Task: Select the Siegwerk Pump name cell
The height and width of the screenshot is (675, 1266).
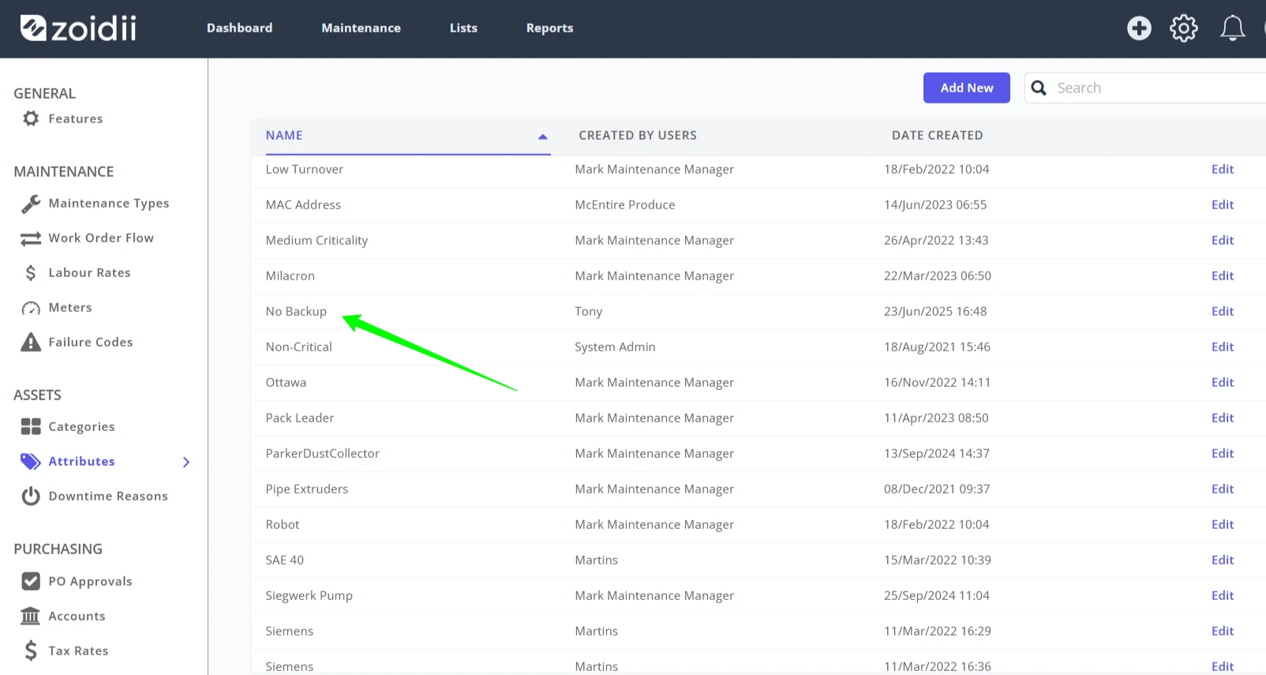Action: pyautogui.click(x=309, y=596)
